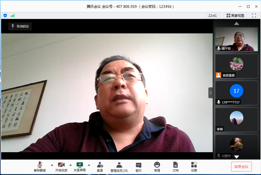Expand audio options arrow beside 解除静音
This screenshot has width=261, height=175.
[x=52, y=165]
